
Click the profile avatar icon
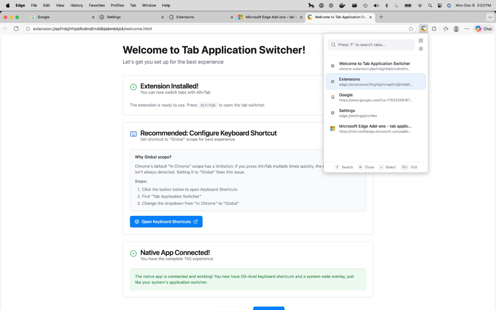tap(456, 29)
